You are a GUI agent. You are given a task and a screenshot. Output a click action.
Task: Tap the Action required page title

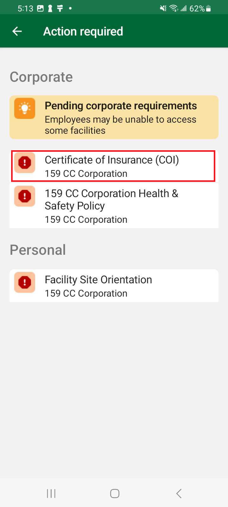[x=83, y=31]
